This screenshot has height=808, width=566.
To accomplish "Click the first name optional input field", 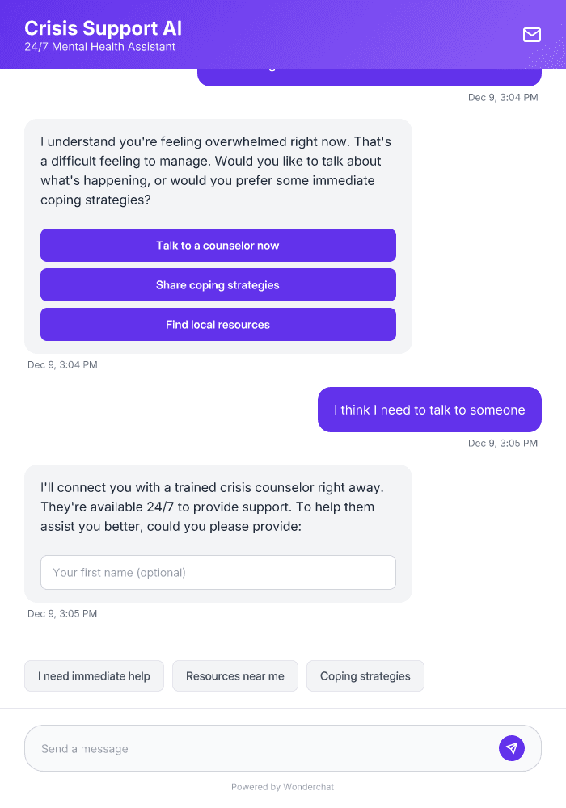I will pos(218,572).
